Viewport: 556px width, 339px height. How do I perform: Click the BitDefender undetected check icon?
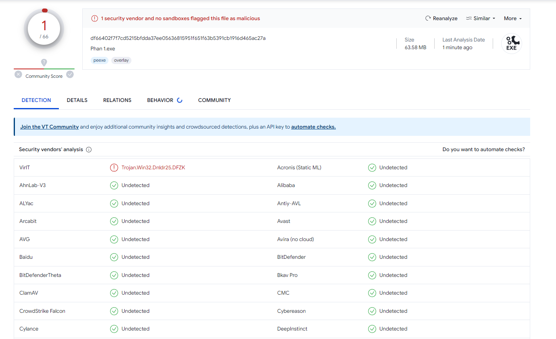tap(372, 257)
